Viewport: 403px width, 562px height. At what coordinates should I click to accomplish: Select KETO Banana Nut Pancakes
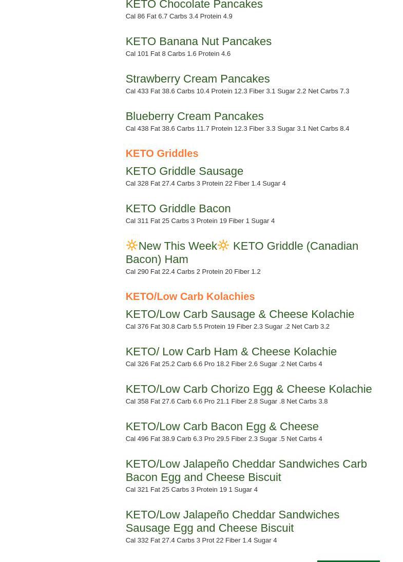(198, 42)
